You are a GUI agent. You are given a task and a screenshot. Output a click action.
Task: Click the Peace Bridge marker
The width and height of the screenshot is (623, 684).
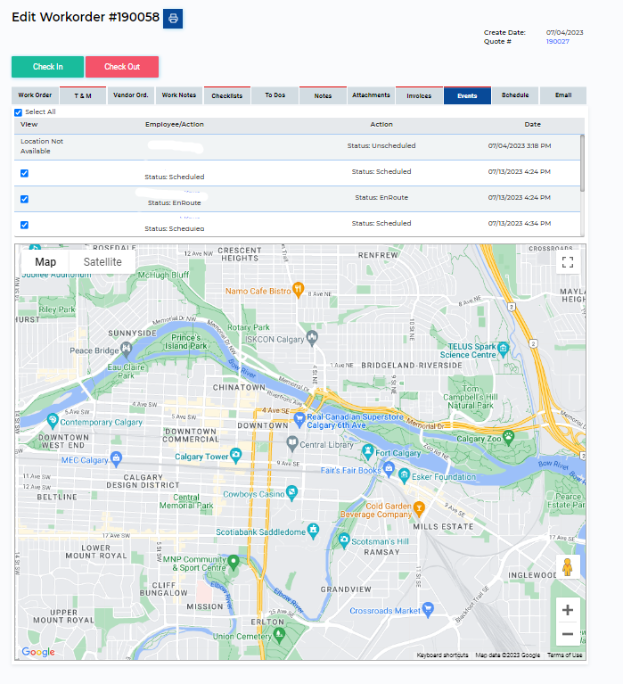click(x=126, y=349)
